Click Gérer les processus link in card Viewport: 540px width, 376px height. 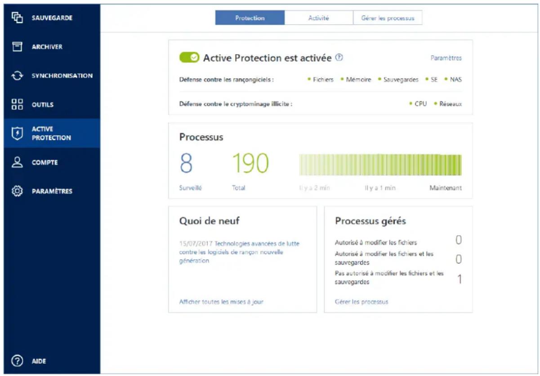point(361,302)
